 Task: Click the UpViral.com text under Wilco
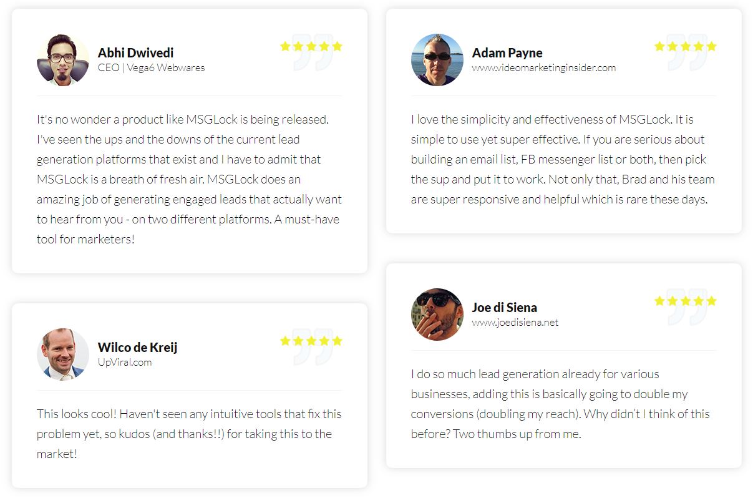(125, 363)
